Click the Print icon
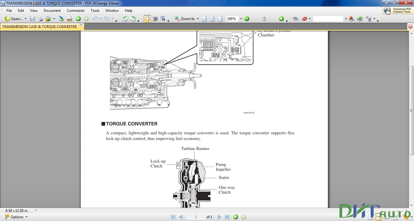 point(40,19)
